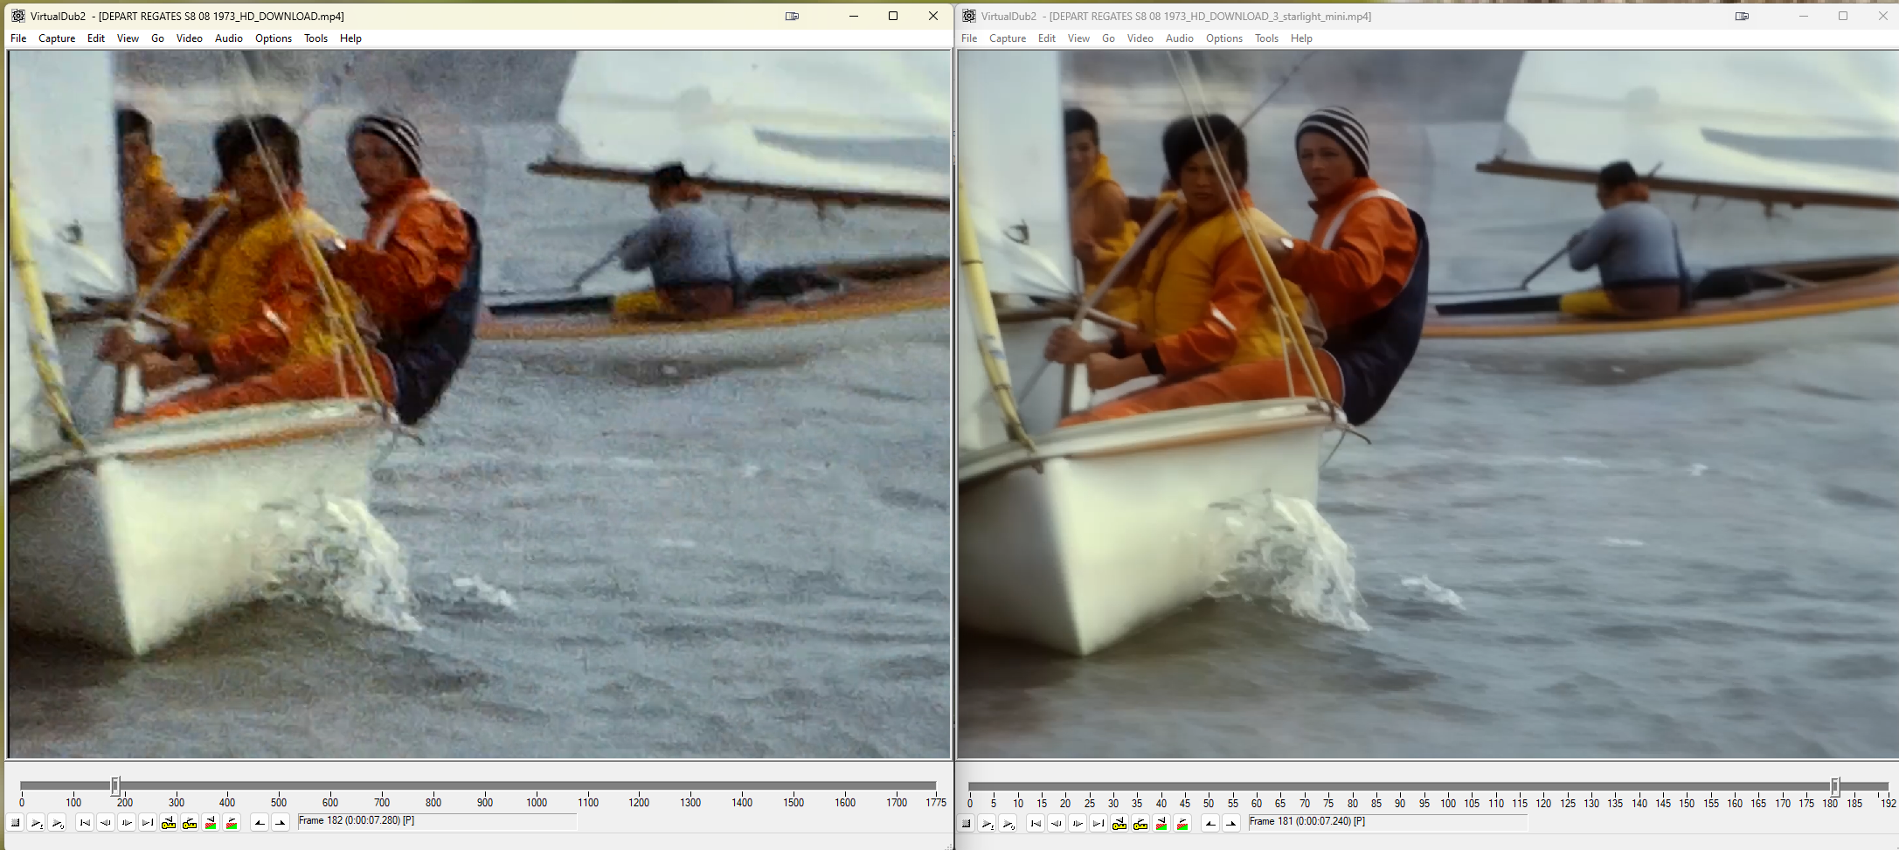
Task: Set the mark-out point in the right window
Action: coord(1231,824)
